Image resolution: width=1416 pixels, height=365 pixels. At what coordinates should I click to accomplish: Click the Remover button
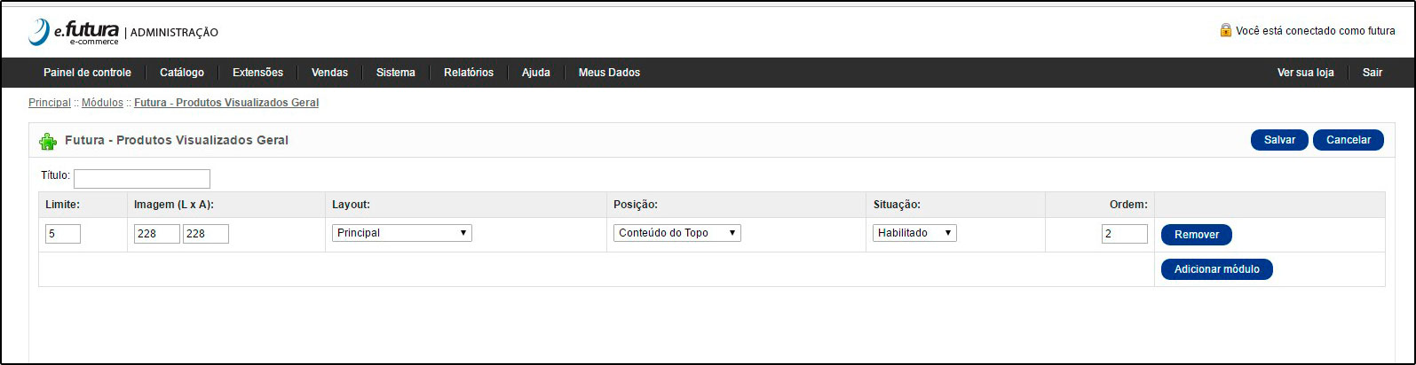pyautogui.click(x=1197, y=235)
